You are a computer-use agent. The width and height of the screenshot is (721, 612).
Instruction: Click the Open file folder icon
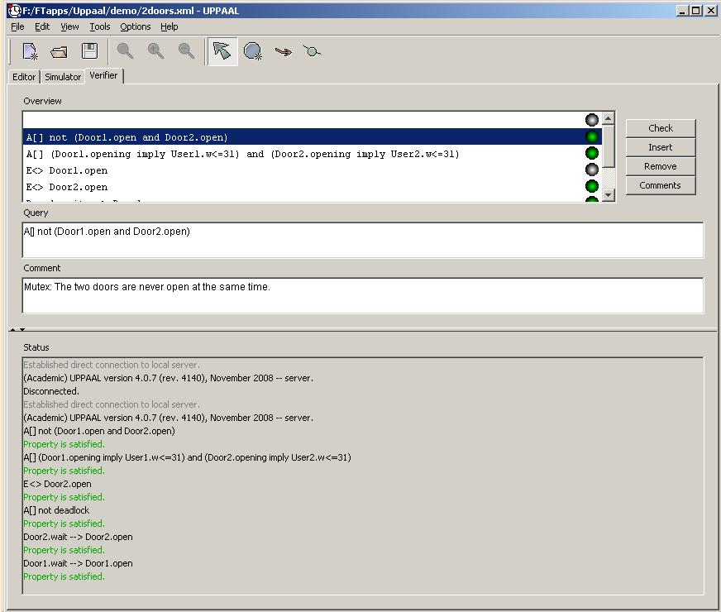[59, 51]
